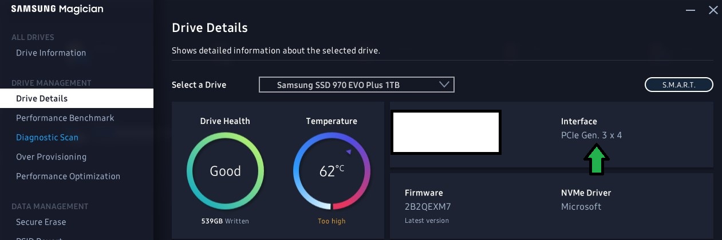Open the Select a Drive dropdown
Image resolution: width=722 pixels, height=240 pixels.
point(357,85)
